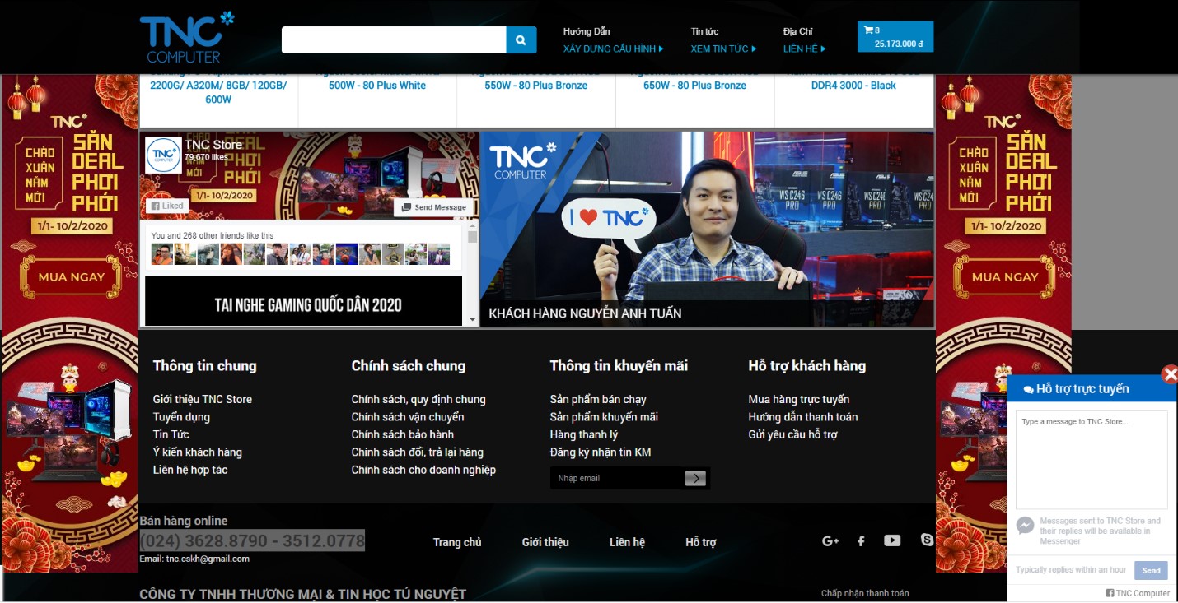
Task: Open the YouTube footer icon
Action: (892, 540)
